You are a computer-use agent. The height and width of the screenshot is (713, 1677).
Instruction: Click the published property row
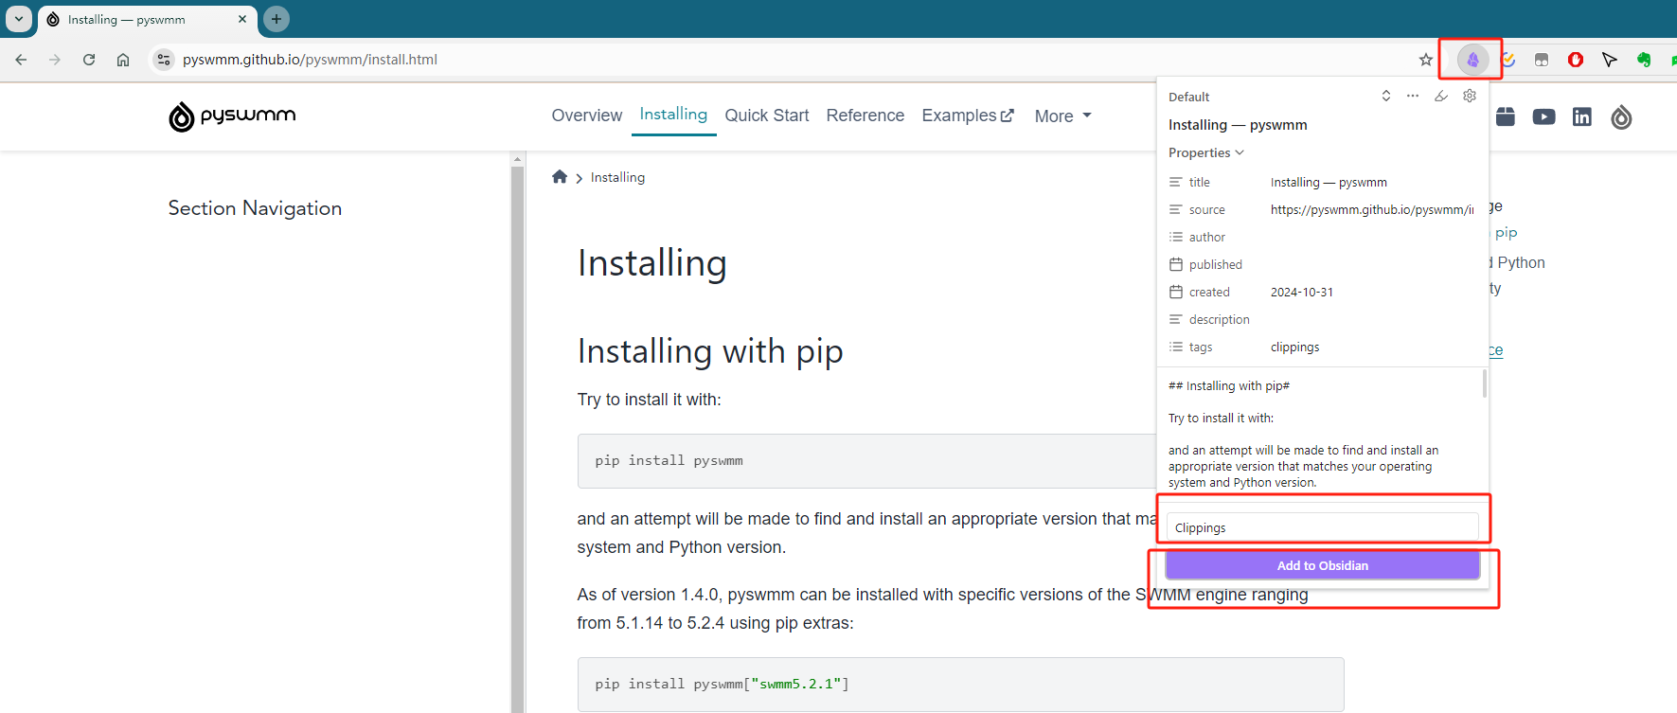(x=1322, y=264)
